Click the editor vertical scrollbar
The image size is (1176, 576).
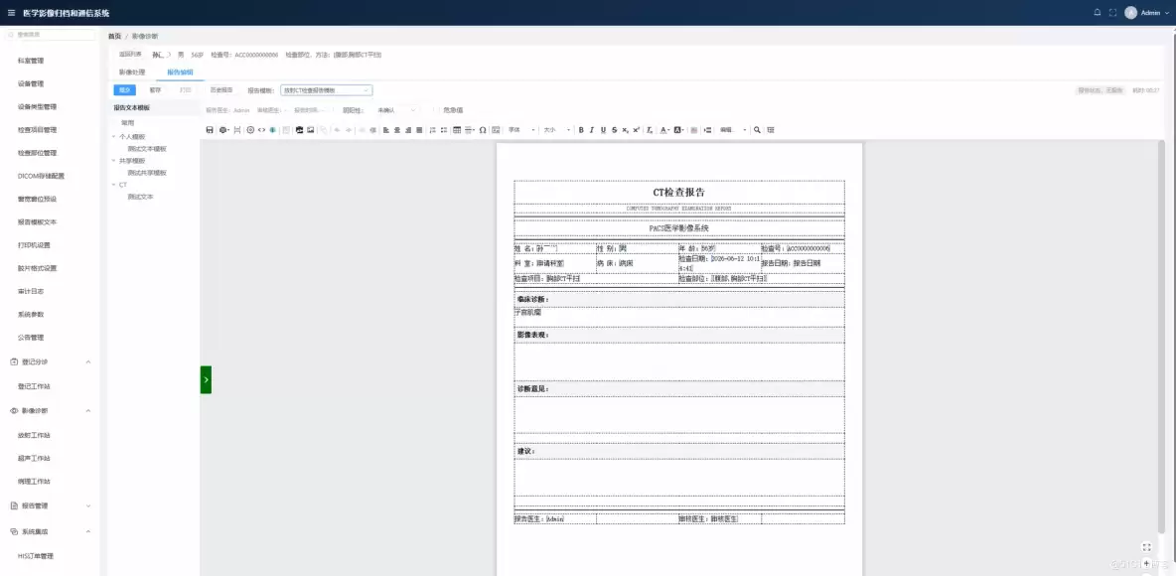pos(1162,338)
